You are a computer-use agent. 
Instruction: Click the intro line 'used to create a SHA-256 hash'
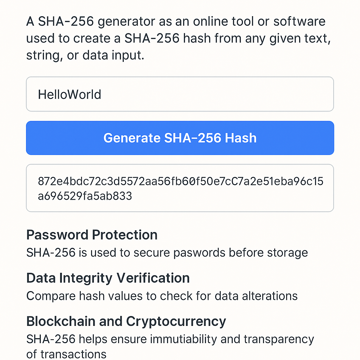tap(178, 38)
